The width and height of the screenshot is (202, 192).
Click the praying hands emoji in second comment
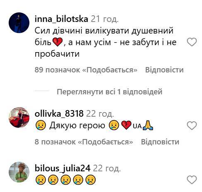(x=148, y=125)
